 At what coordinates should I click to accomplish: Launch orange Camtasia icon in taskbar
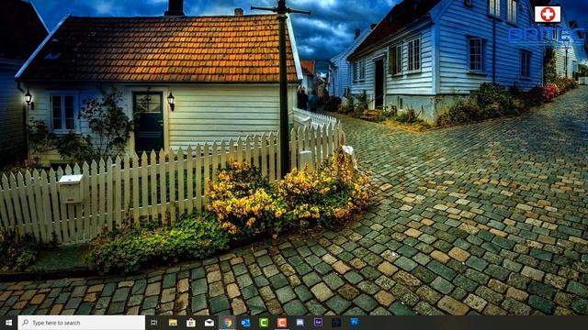coord(282,323)
